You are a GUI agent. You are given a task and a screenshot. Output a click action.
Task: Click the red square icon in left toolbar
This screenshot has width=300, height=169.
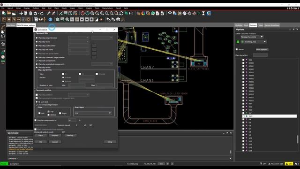(x=3, y=57)
